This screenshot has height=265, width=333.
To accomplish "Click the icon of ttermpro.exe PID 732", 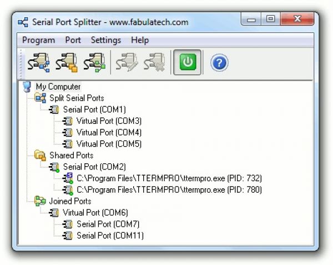I will 68,178.
